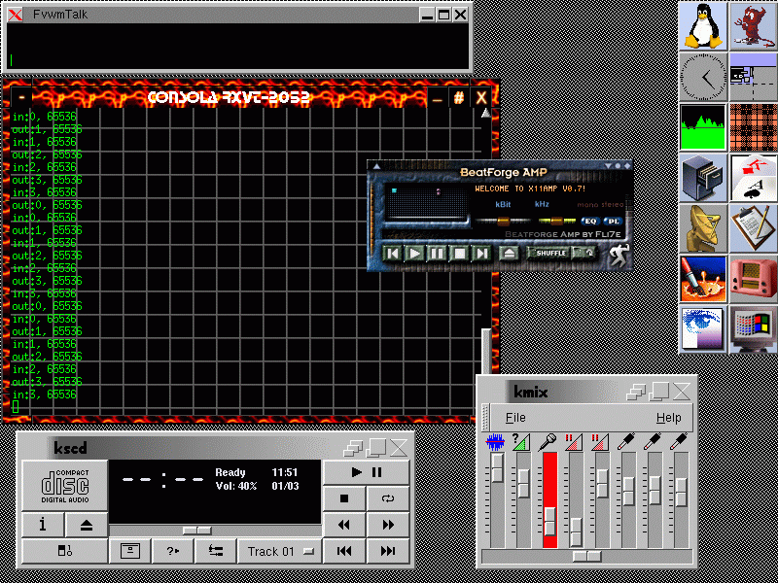Click the running man logo in BeatForge Amp

click(619, 255)
